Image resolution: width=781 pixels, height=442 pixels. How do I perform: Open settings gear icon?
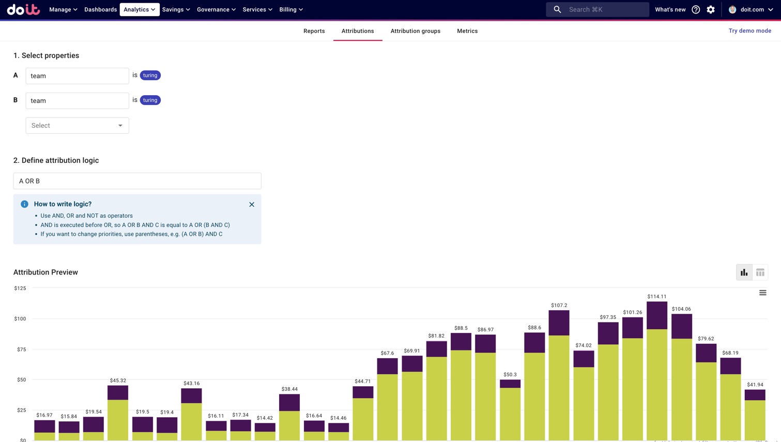[711, 9]
